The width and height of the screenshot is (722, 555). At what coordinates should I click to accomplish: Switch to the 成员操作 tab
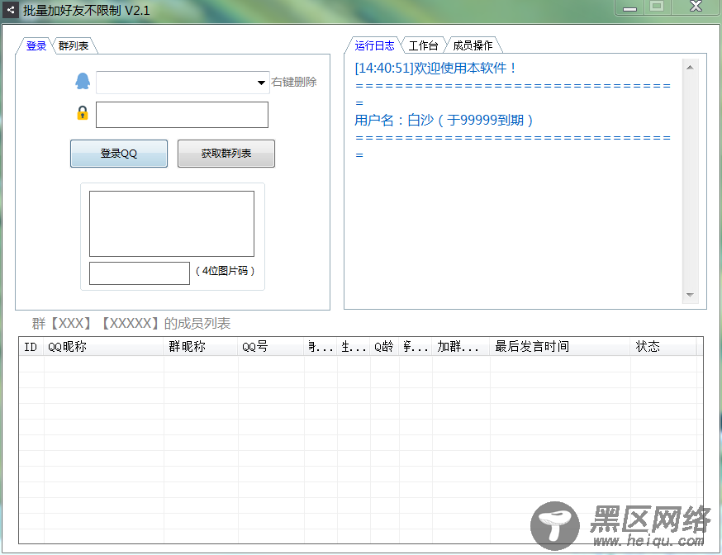[473, 45]
